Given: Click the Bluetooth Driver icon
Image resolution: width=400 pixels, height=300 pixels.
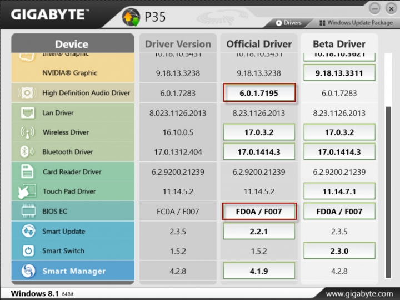Looking at the screenshot, I should [27, 152].
